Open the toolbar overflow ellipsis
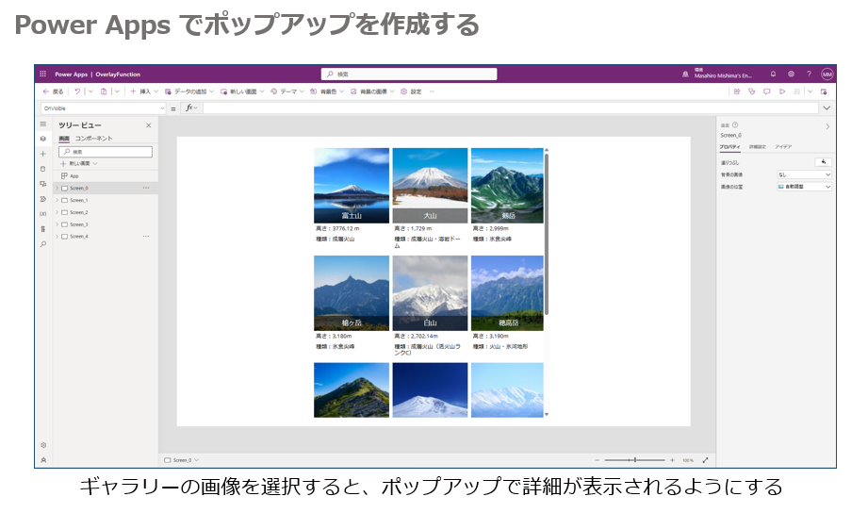Viewport: 868px width, 513px height. coord(432,91)
